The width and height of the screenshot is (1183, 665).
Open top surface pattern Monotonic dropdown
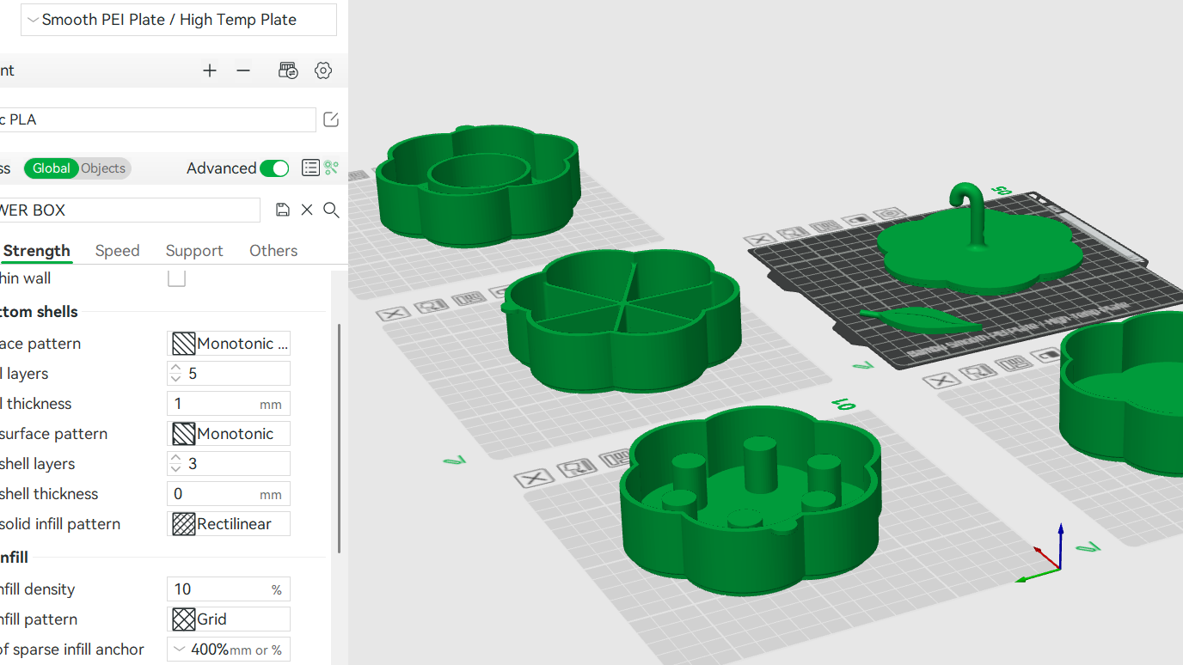(229, 344)
